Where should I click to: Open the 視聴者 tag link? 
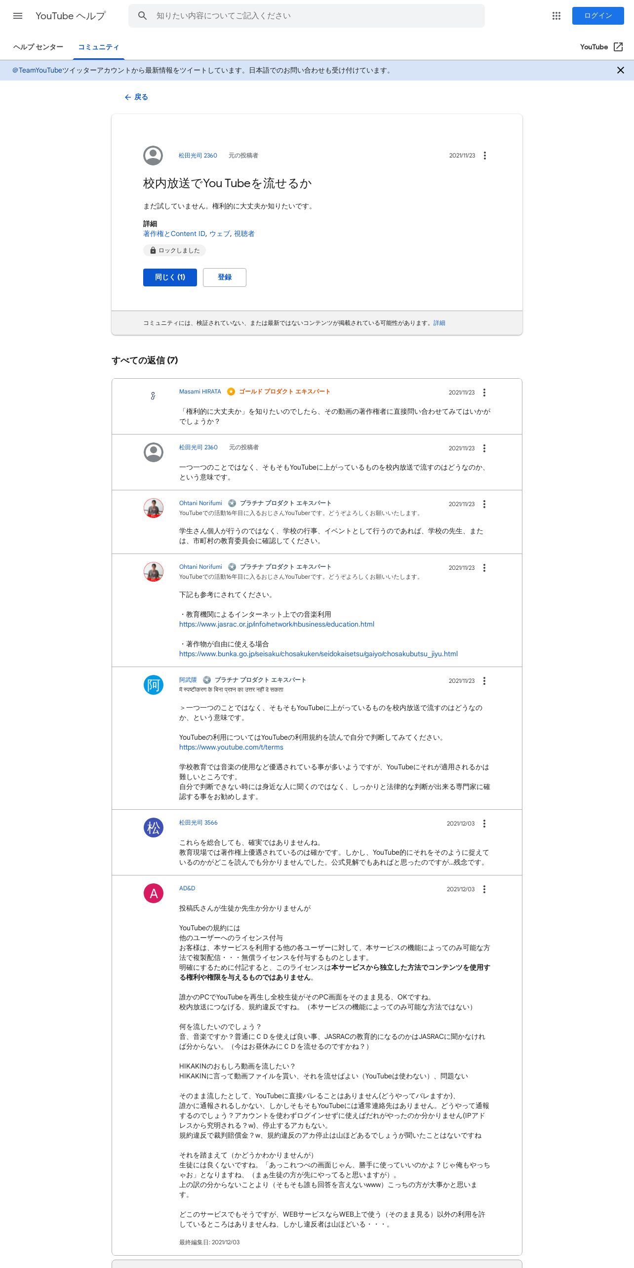[x=244, y=234]
